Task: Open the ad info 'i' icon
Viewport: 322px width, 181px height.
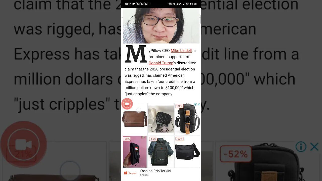Action: pyautogui.click(x=196, y=104)
